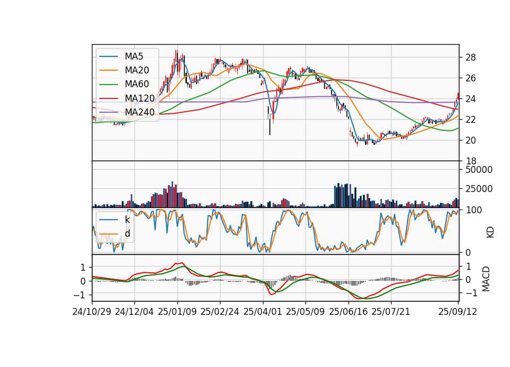Click the MA60 legend label
The image size is (510, 367).
click(137, 84)
